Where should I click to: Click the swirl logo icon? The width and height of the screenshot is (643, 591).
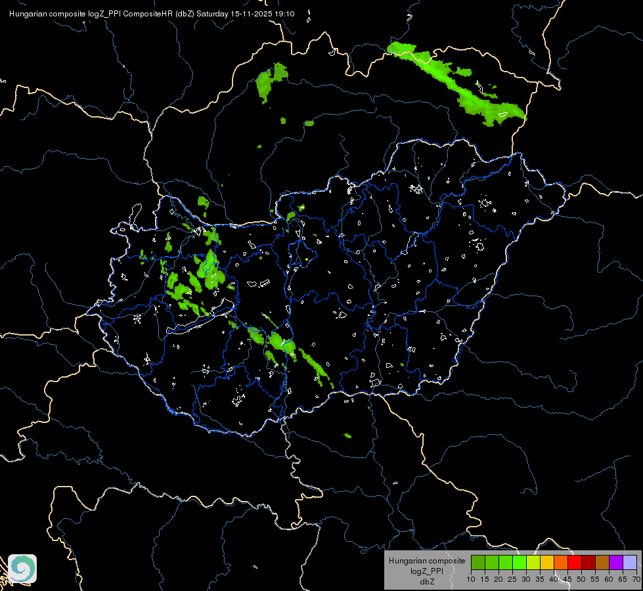[x=22, y=569]
